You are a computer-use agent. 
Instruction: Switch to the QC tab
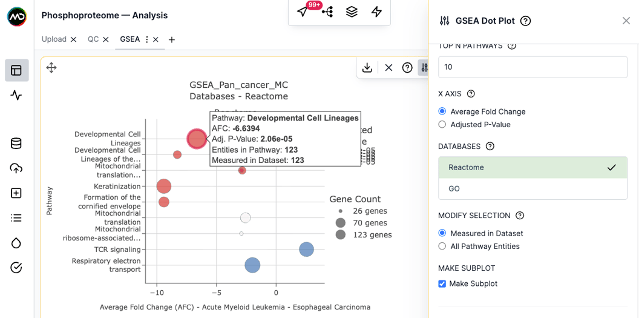point(93,39)
